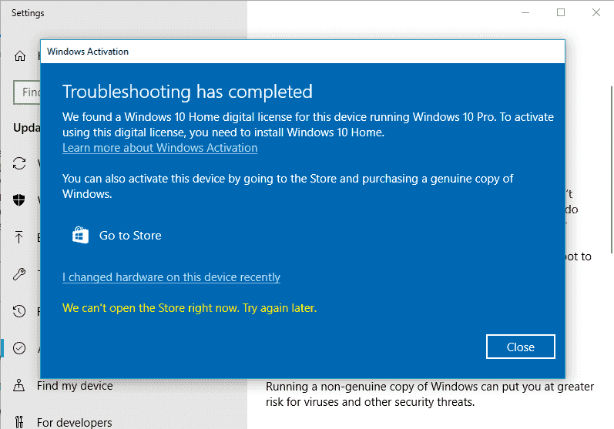Image resolution: width=614 pixels, height=429 pixels.
Task: Click the Troubleshooting has completed heading
Action: point(187,92)
